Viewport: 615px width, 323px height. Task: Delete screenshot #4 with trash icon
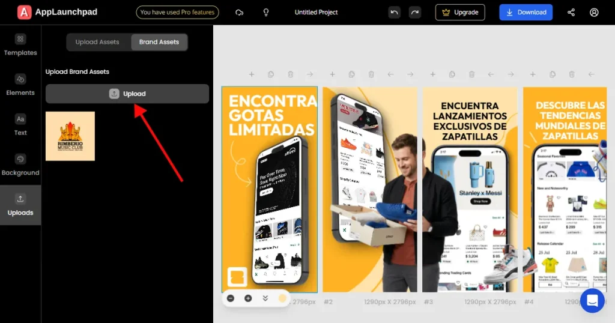572,74
